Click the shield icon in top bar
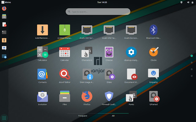The image size is (196, 122). click(x=182, y=2)
